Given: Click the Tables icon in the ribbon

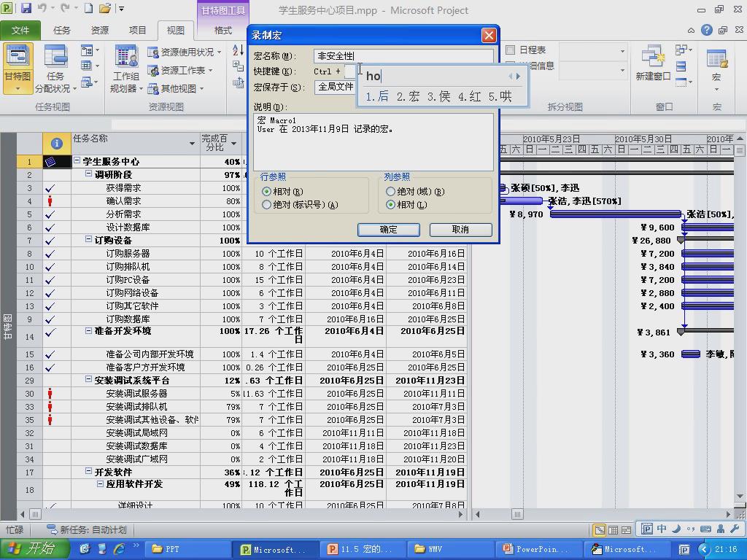Looking at the screenshot, I should (238, 82).
